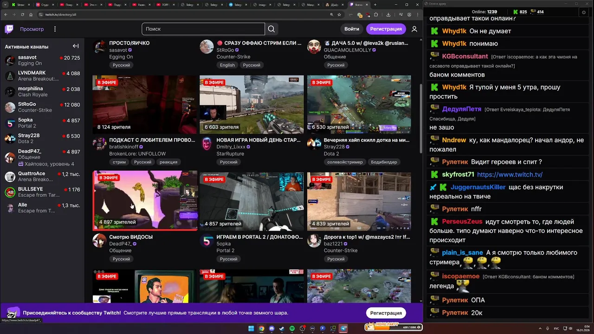Open stream title Смотрю ВИДОСЫ
594x334 pixels.
point(131,237)
